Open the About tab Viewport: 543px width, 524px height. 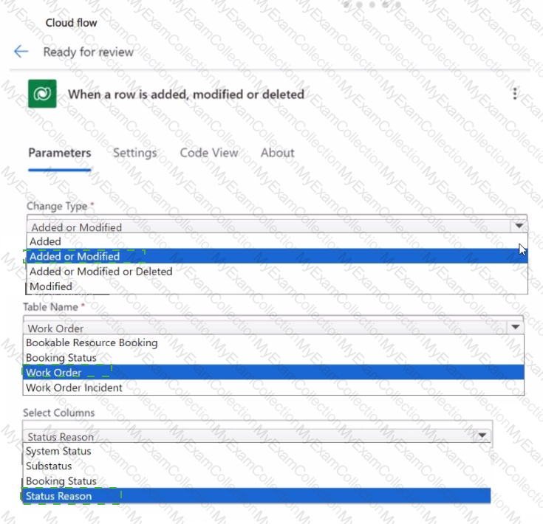pyautogui.click(x=277, y=153)
